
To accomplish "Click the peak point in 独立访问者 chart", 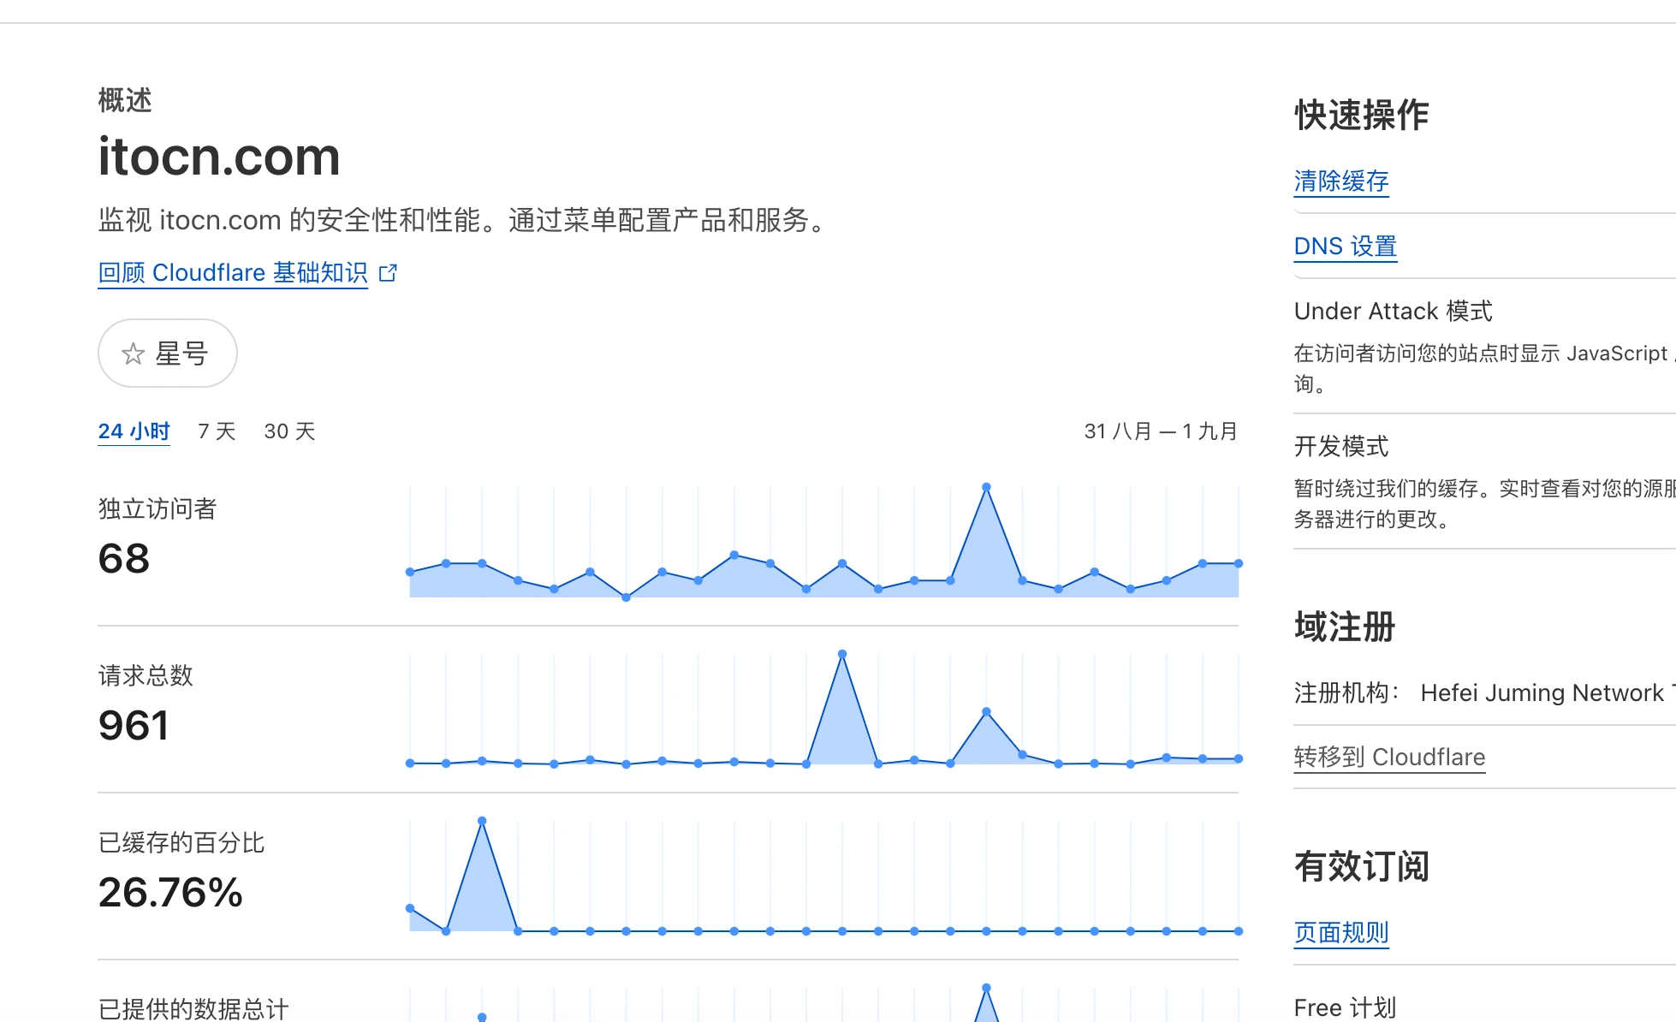I will (986, 487).
